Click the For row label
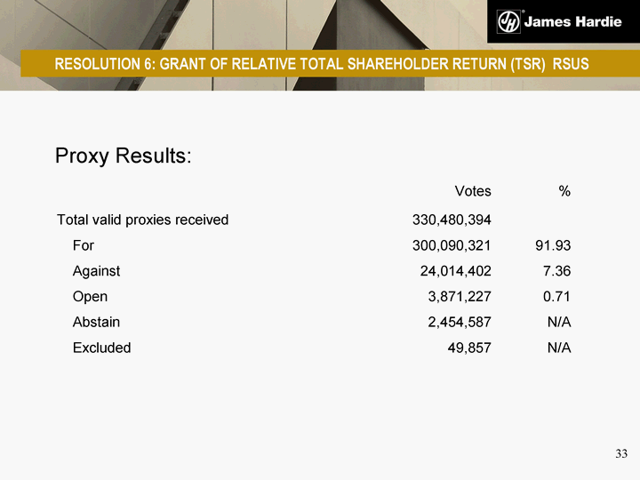 click(x=84, y=245)
